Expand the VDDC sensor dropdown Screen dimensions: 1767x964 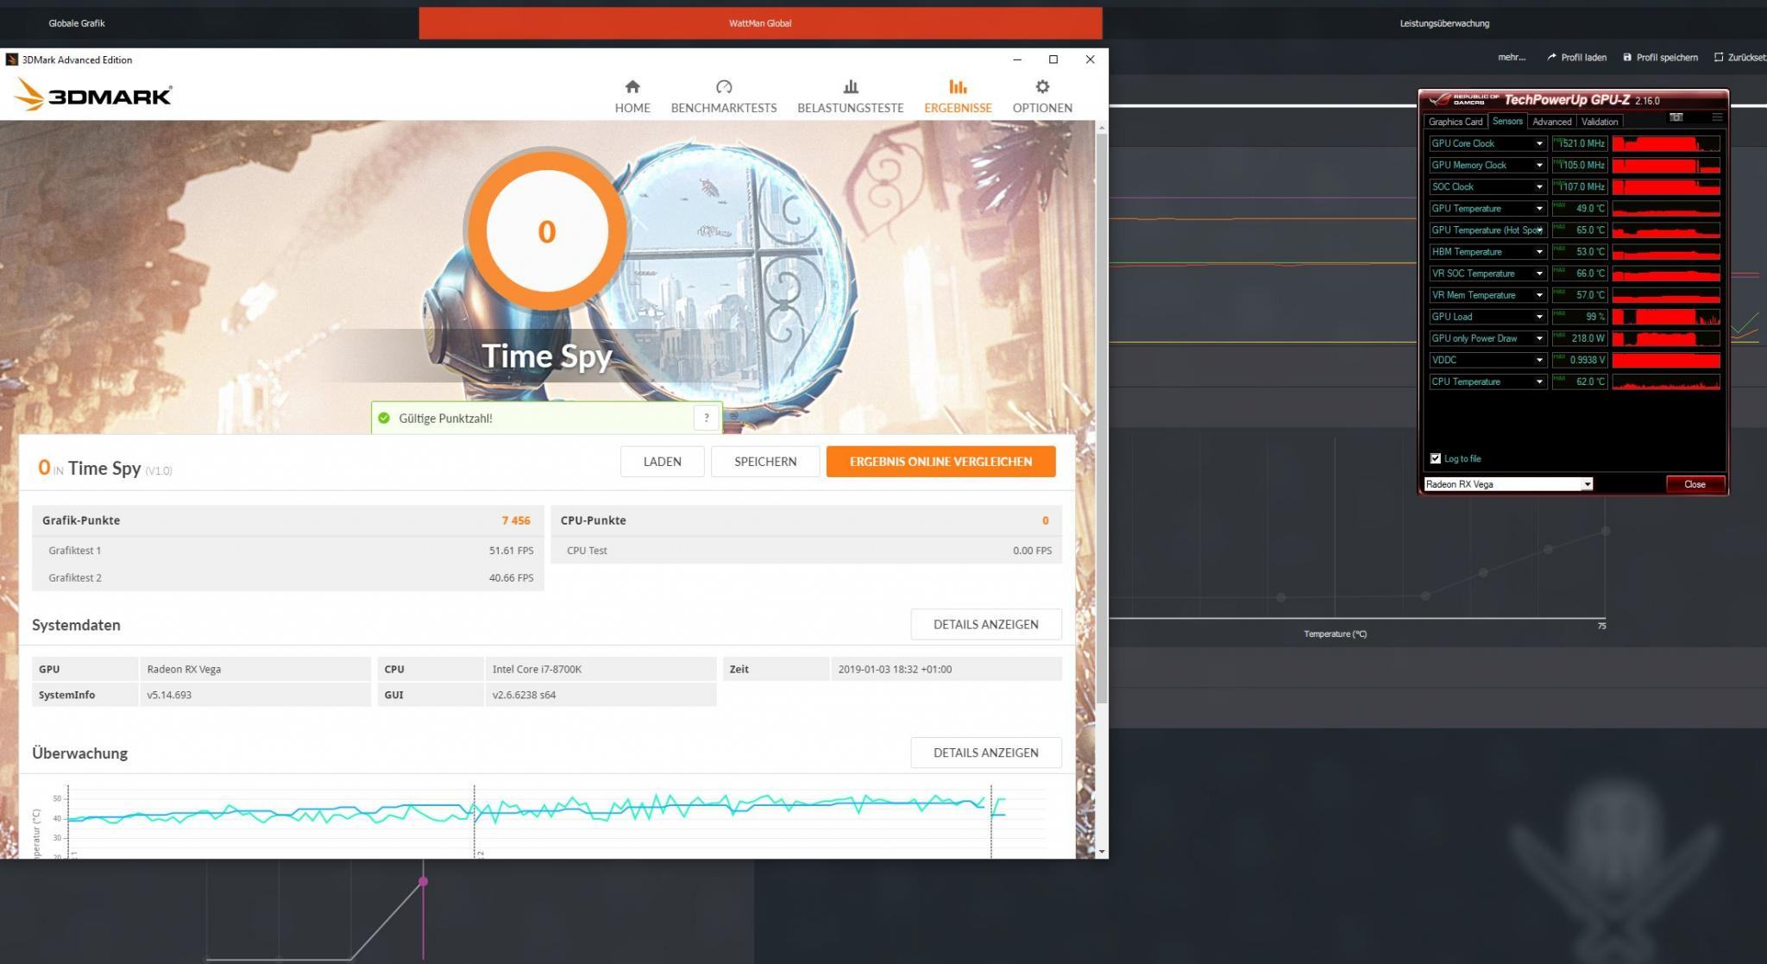(x=1538, y=360)
